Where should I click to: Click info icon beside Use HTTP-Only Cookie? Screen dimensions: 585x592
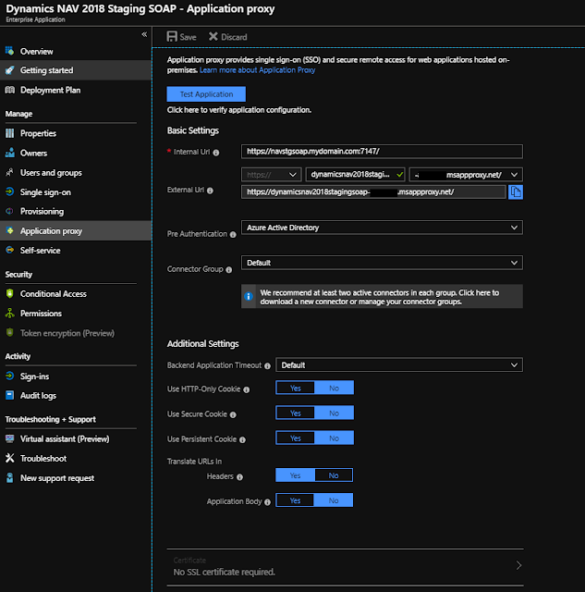(x=247, y=389)
